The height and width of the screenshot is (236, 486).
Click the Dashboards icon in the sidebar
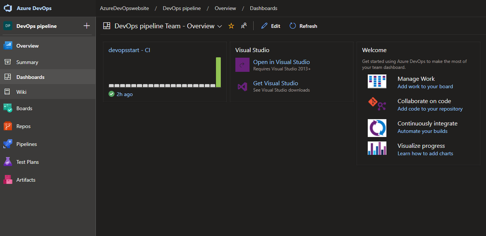(x=8, y=77)
